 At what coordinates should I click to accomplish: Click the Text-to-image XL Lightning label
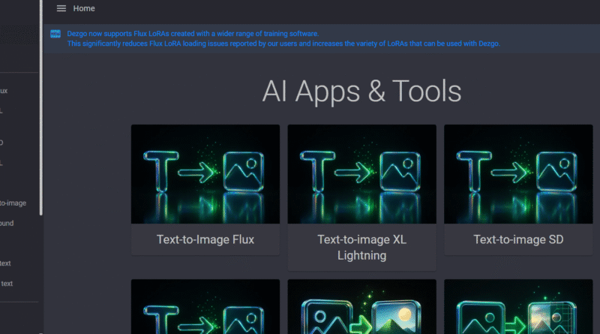362,248
